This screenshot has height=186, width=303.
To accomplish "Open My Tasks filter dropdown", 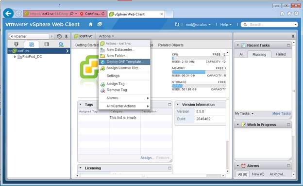I will [x=244, y=113].
